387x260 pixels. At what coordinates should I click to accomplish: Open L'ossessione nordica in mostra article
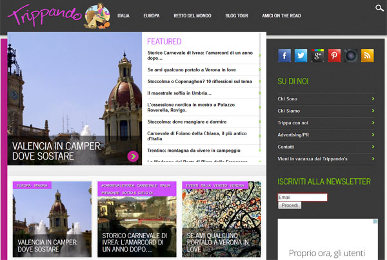[x=191, y=107]
